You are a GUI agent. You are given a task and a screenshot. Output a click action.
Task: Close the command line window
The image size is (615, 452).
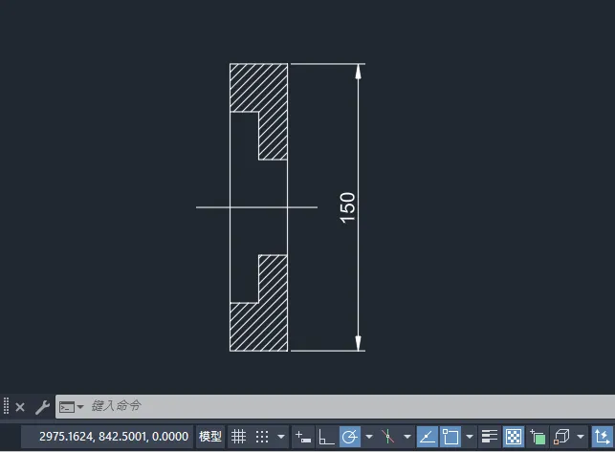click(x=20, y=407)
